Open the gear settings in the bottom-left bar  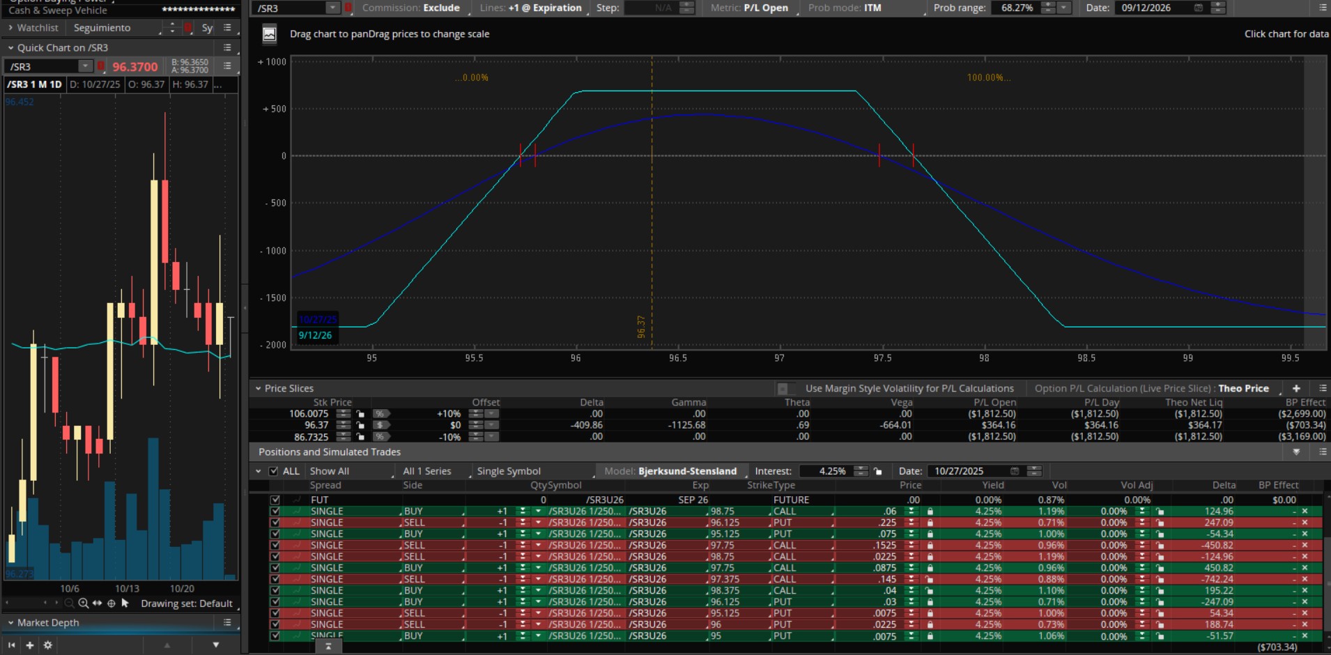47,645
